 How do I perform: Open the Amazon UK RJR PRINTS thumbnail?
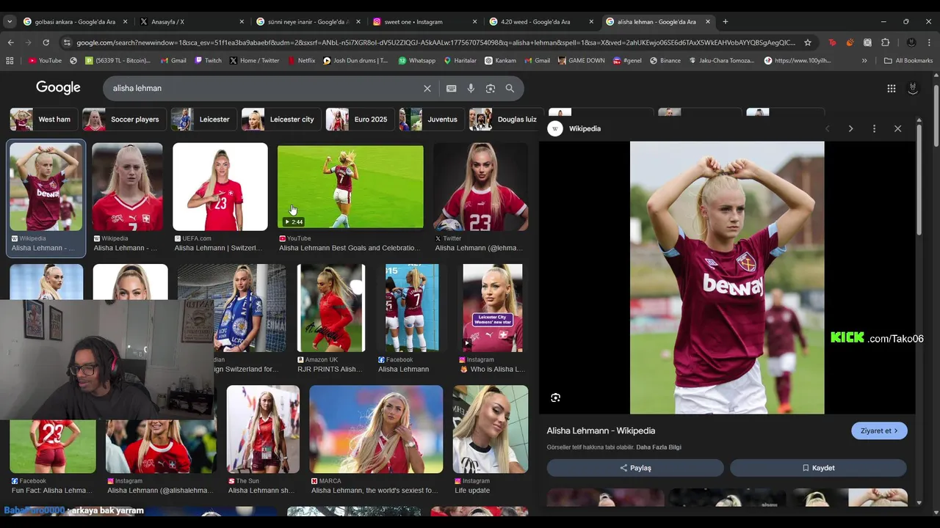330,308
